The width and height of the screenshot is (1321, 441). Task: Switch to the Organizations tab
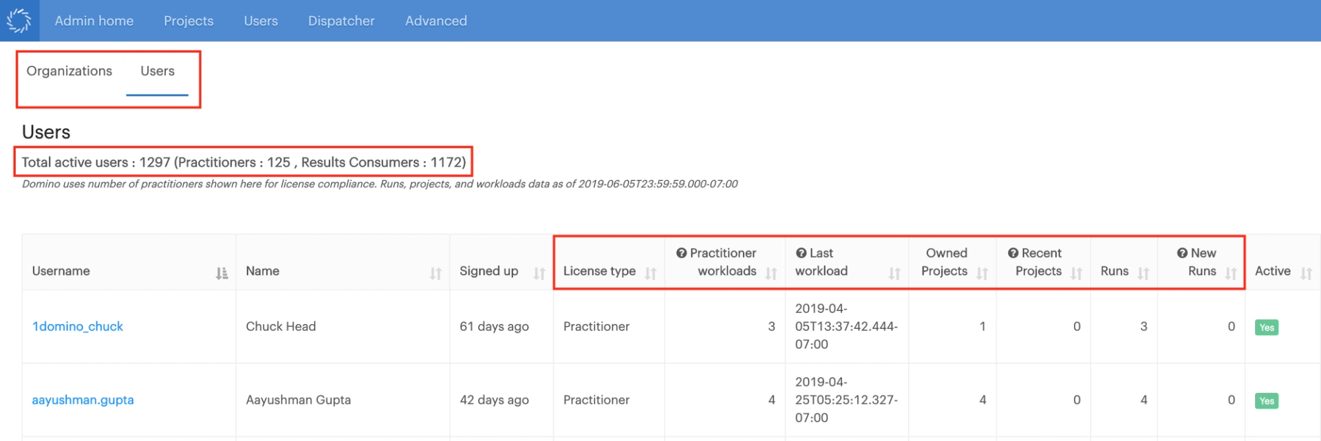(x=69, y=71)
